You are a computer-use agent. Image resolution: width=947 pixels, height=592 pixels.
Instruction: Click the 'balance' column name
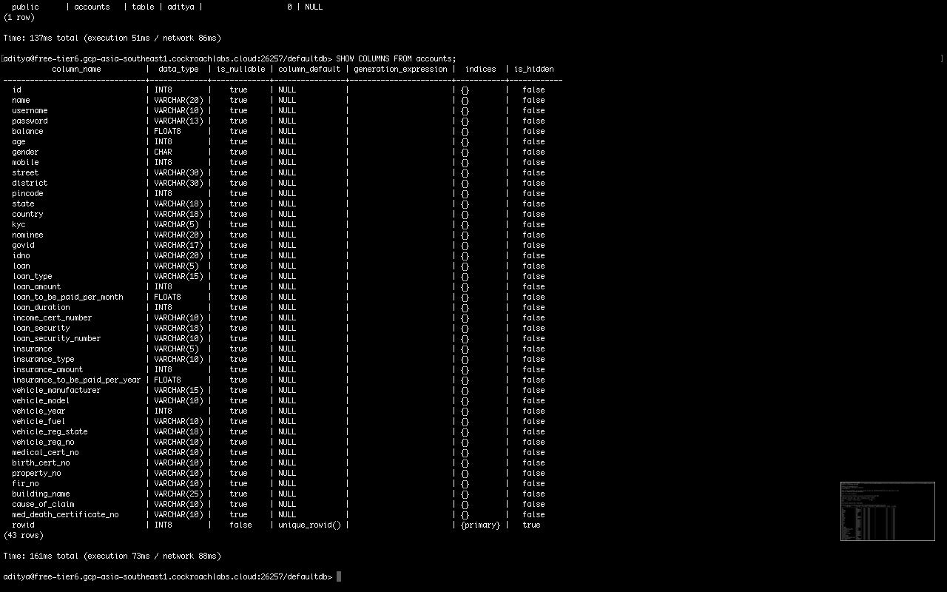tap(27, 131)
